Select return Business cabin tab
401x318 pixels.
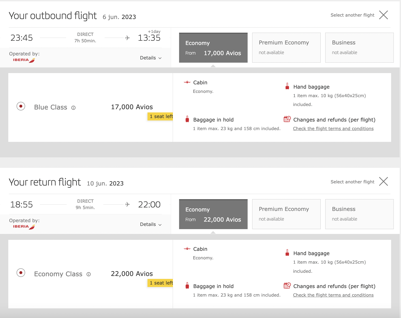coord(359,214)
